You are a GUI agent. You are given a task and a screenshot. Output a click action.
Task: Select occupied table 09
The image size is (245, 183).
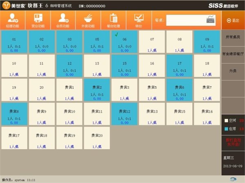[207, 42]
